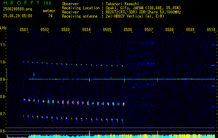Click the timestamp 25.06.29 05:00
Viewport: 218px width, 138px height.
pyautogui.click(x=18, y=16)
